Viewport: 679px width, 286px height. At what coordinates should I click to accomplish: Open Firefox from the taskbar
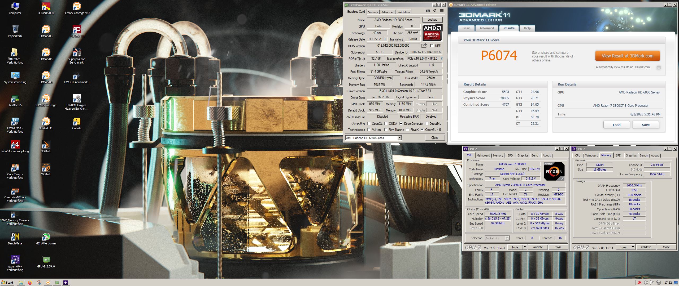[x=30, y=283]
